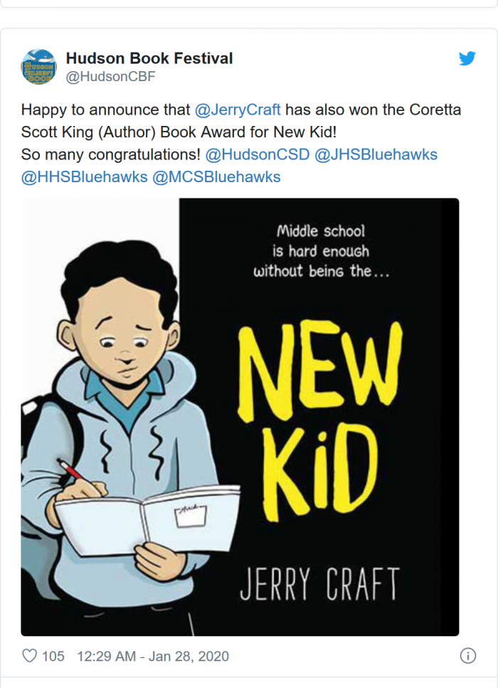
Task: Open the @JHSBluehawks mention link
Action: [x=375, y=154]
